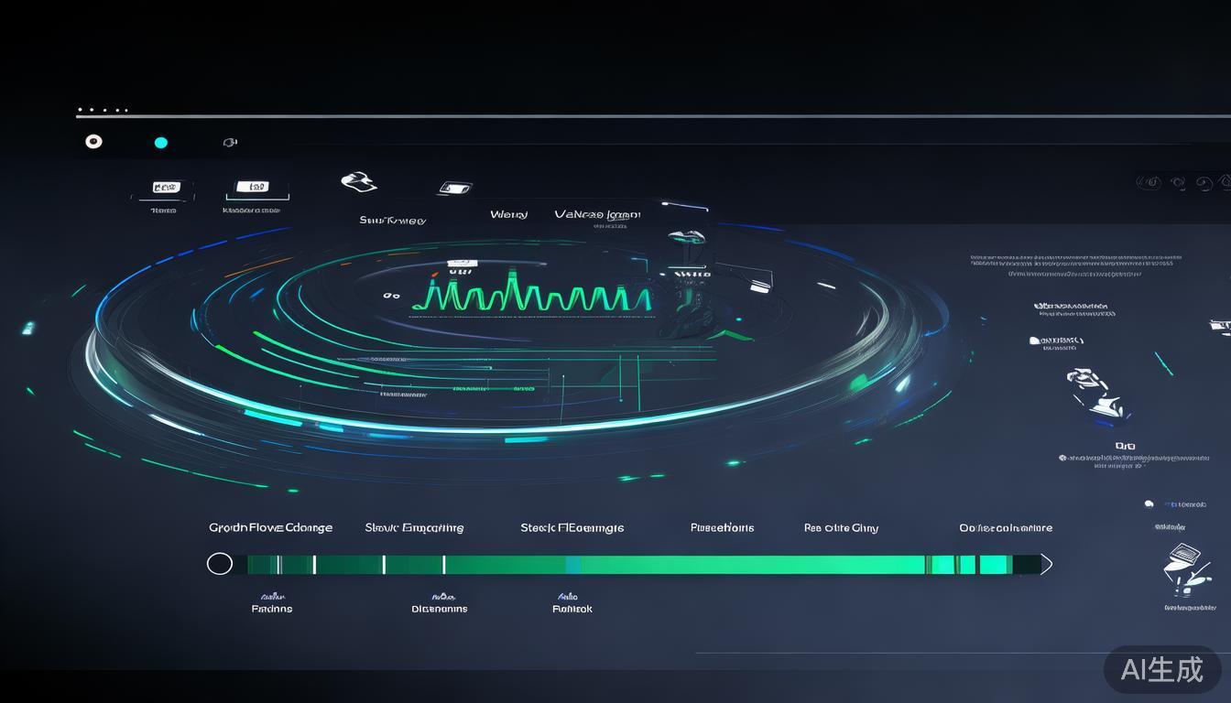
Task: Click the arrow at the progress bar's right end
Action: (x=1046, y=564)
